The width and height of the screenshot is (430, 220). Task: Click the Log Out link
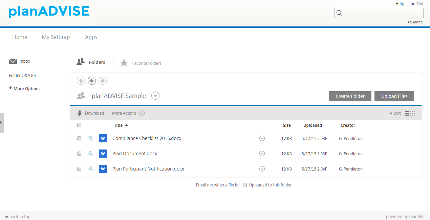tap(416, 4)
